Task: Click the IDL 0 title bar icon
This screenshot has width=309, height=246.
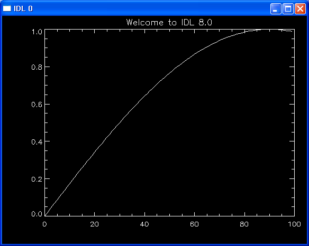Action: 7,8
